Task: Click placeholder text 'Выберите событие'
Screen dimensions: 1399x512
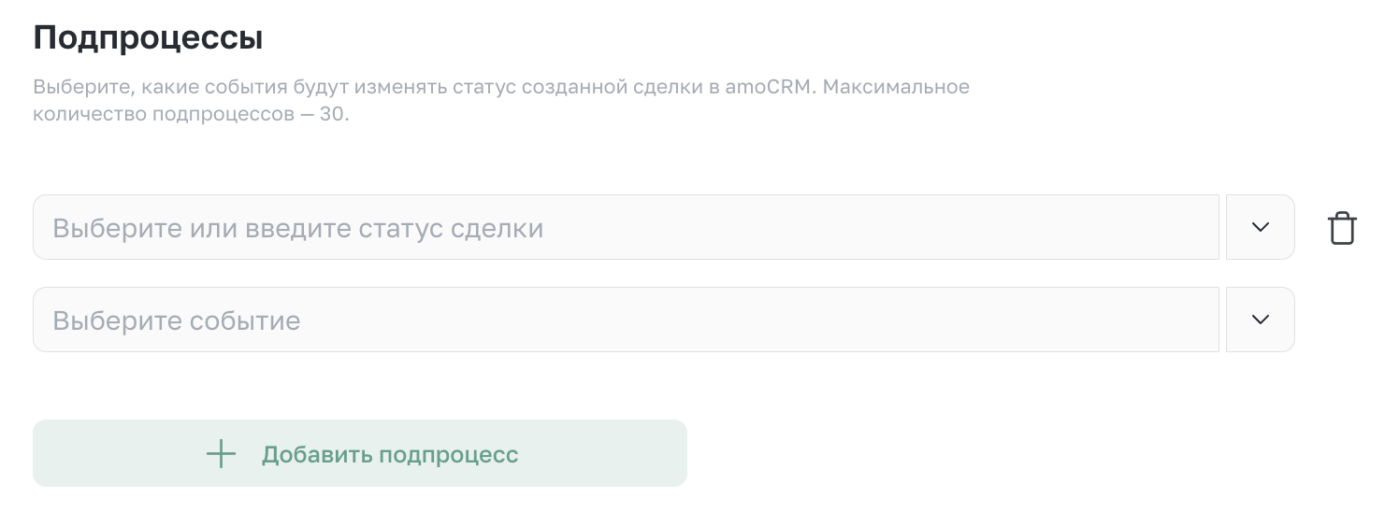Action: pyautogui.click(x=177, y=320)
